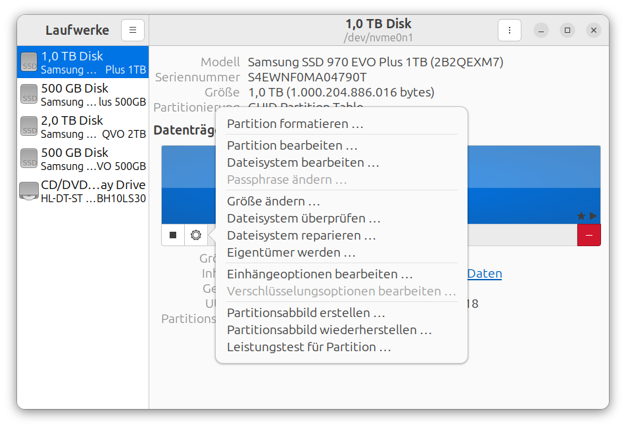Click the CD/DVD drive icon in the sidebar

(x=29, y=190)
